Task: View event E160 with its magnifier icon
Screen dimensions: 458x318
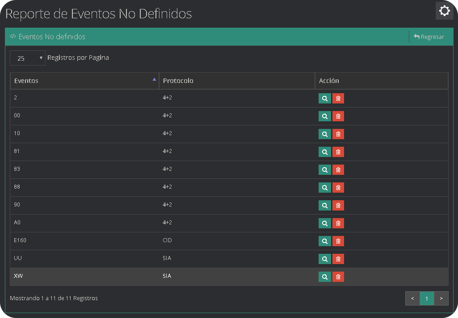Action: [325, 241]
